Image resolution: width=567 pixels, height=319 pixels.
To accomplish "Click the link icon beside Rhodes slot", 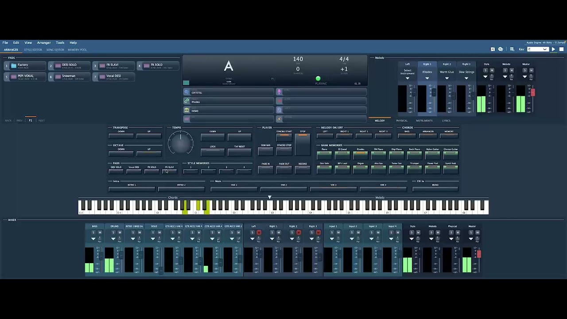I will click(x=186, y=101).
